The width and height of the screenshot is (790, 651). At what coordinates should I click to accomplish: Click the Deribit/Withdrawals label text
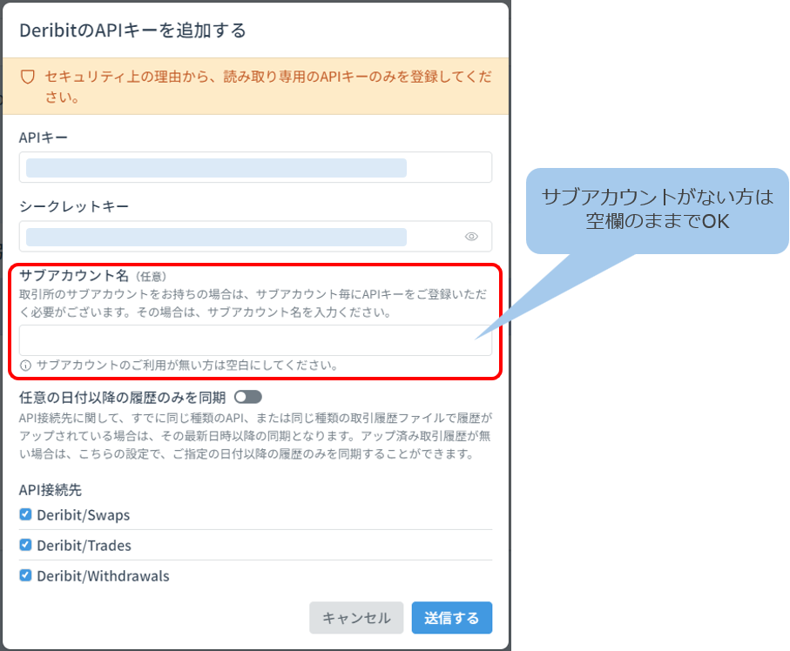tap(104, 575)
